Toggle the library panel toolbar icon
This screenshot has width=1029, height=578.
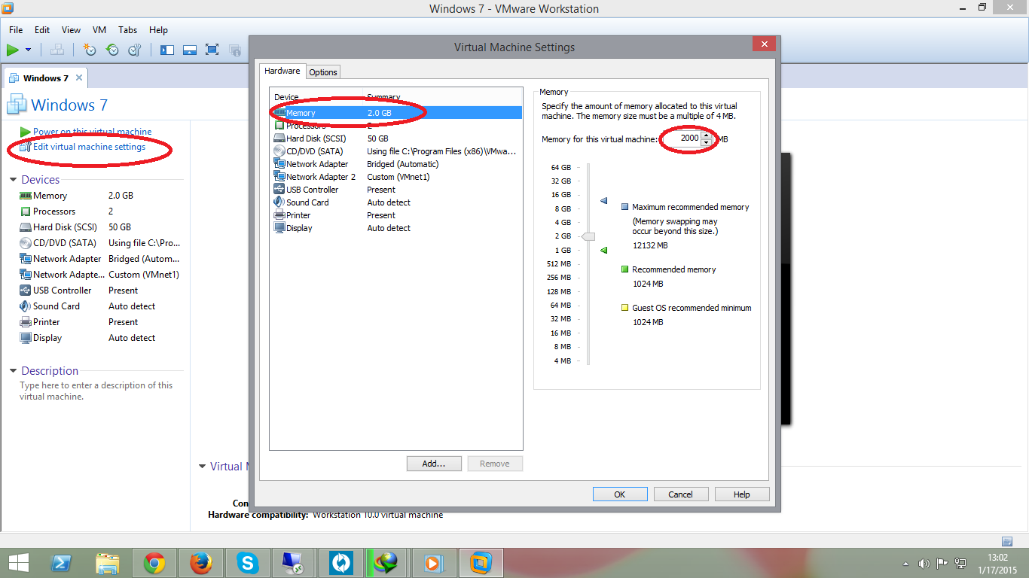pyautogui.click(x=167, y=50)
